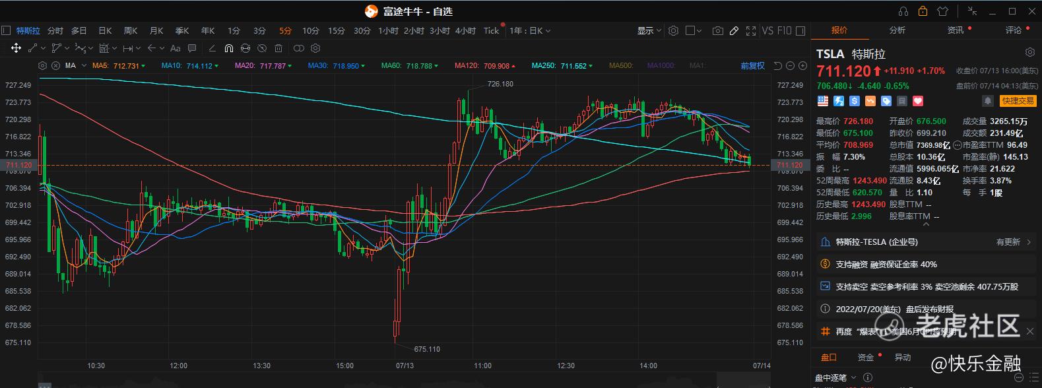Delete all drawings with trash icon
The width and height of the screenshot is (1042, 388).
(x=278, y=48)
